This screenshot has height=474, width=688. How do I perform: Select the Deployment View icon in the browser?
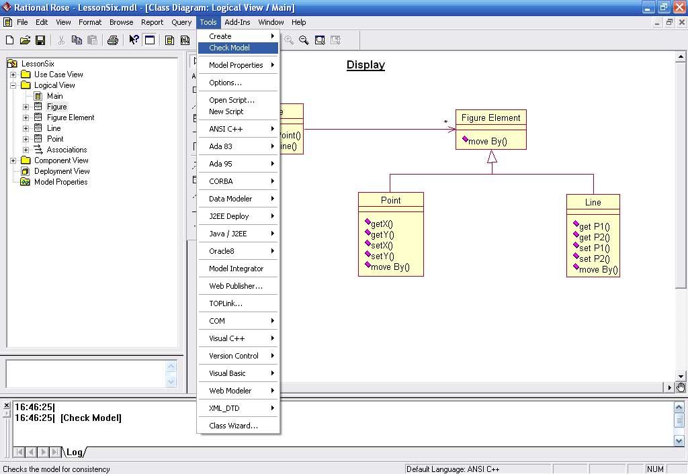(x=26, y=171)
